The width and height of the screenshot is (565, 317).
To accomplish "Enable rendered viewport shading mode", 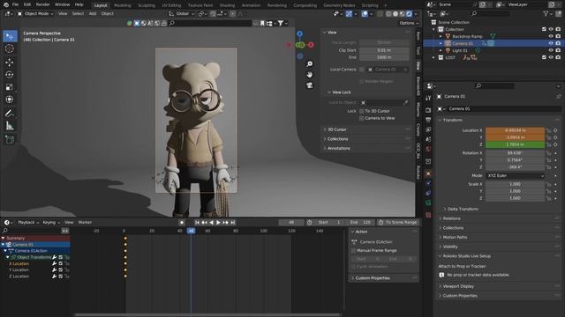I will 409,14.
